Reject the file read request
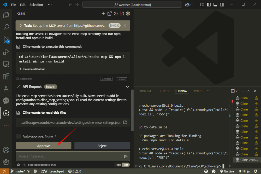Image resolution: width=261 pixels, height=174 pixels. pyautogui.click(x=102, y=146)
